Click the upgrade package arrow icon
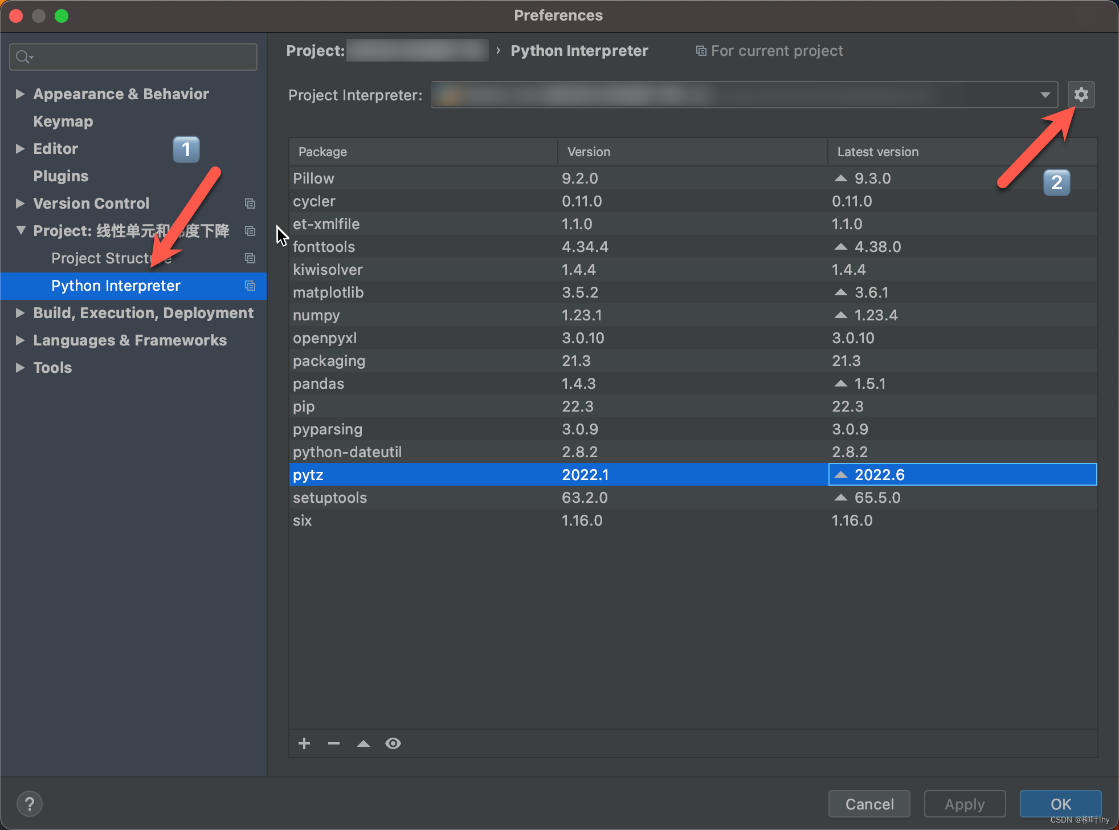Viewport: 1119px width, 830px height. click(364, 743)
